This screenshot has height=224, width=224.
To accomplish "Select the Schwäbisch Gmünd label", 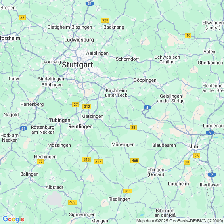I will click(x=167, y=59).
